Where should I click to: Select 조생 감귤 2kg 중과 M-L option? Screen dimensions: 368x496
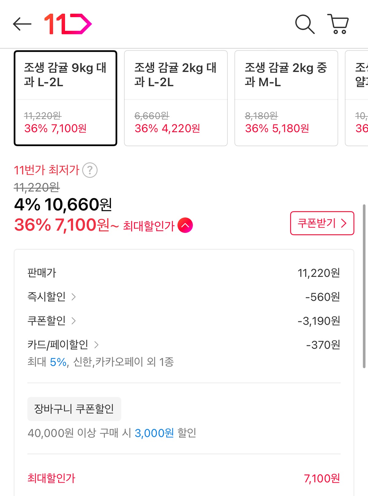pos(286,98)
